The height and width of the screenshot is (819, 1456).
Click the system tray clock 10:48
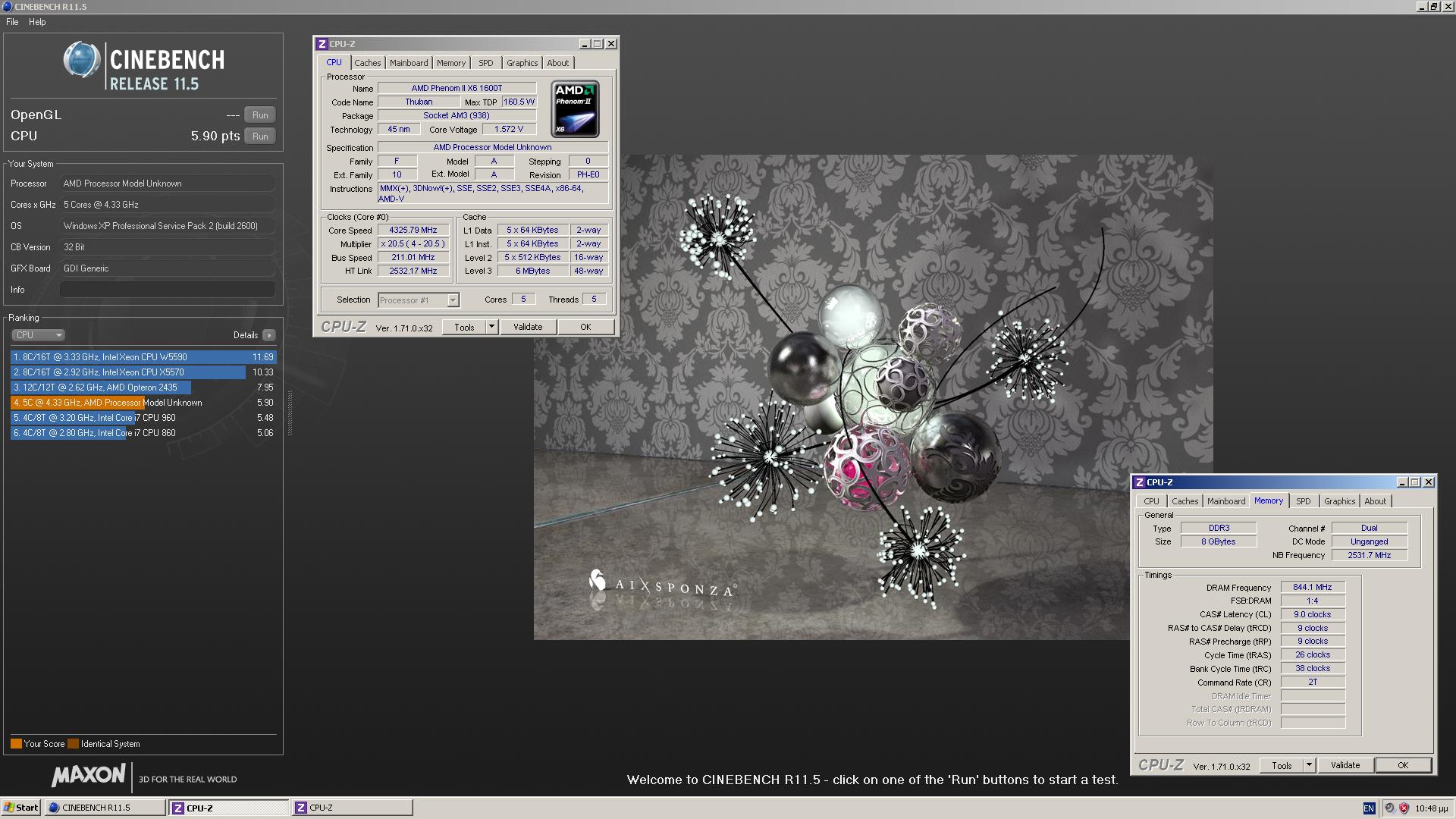pyautogui.click(x=1432, y=808)
